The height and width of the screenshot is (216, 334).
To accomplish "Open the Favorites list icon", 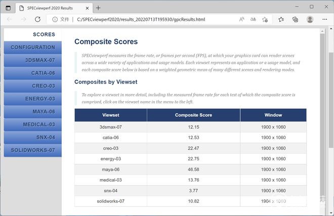I will pos(281,19).
